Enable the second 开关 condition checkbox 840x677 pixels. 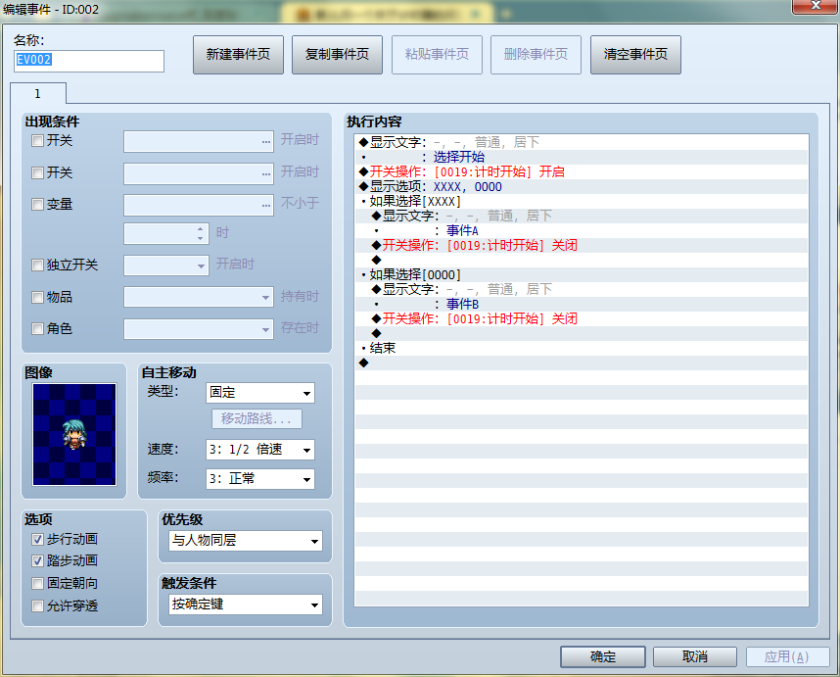[x=37, y=172]
